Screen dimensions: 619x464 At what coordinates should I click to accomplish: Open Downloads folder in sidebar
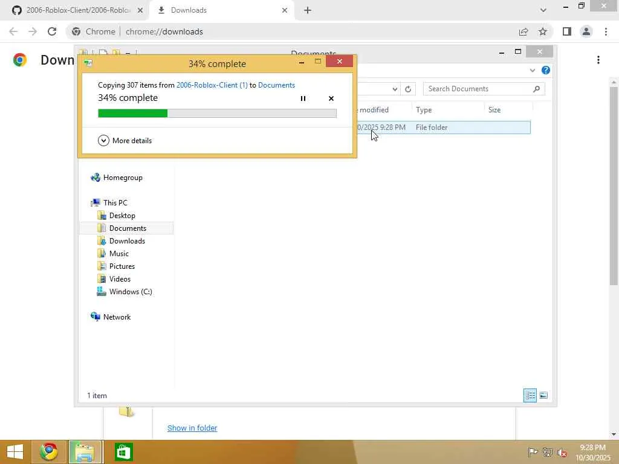[x=127, y=240]
